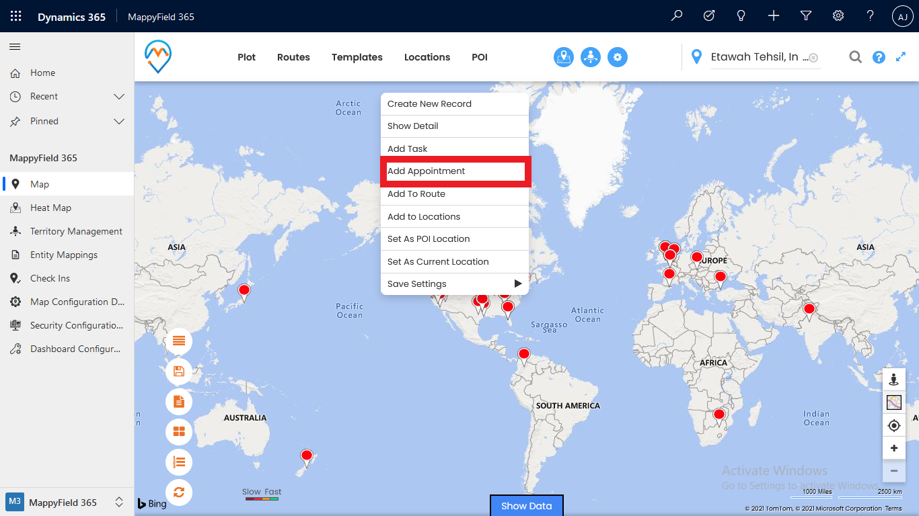Expand map to full screen

pyautogui.click(x=901, y=57)
